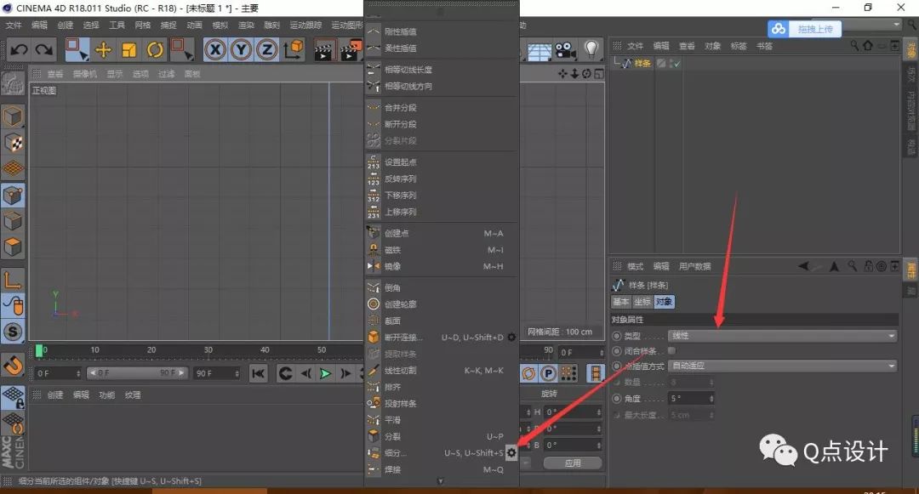Click the 网格间距 100 cm input field
Viewport: 919px width, 494px height.
click(x=562, y=330)
